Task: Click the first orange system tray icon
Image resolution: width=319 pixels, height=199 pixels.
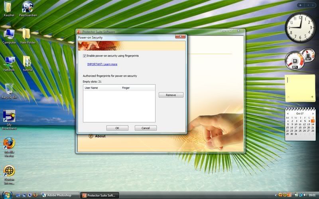Action: [281, 195]
